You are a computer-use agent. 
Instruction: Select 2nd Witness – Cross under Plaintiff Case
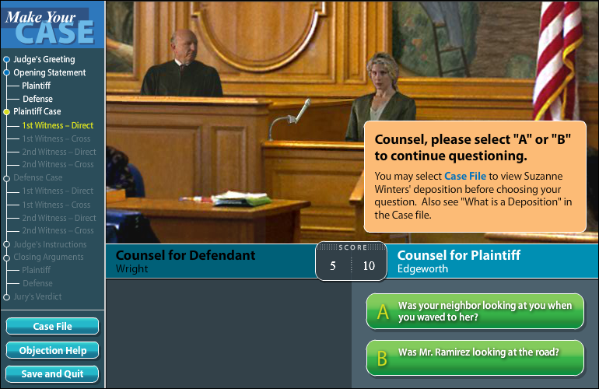point(58,164)
